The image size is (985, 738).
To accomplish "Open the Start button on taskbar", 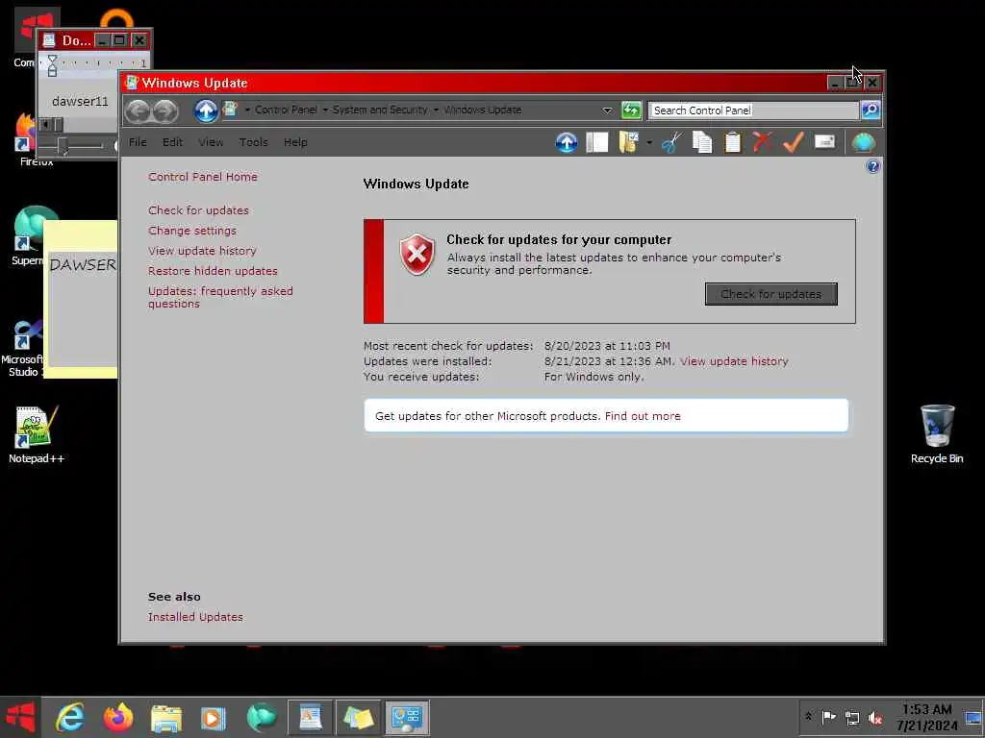I will pyautogui.click(x=20, y=717).
